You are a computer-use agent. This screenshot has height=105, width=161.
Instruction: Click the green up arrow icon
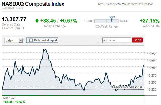coord(37,21)
